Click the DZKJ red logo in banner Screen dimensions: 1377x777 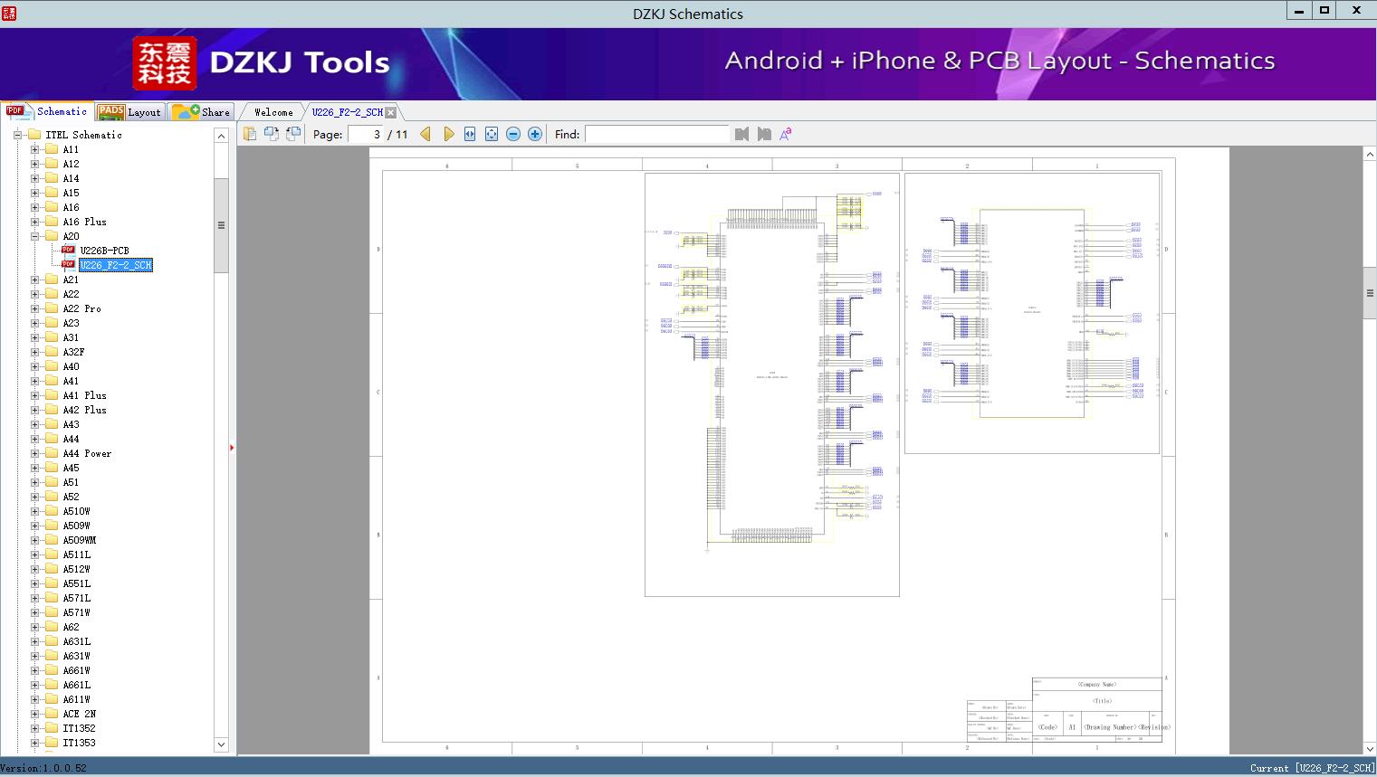(165, 63)
